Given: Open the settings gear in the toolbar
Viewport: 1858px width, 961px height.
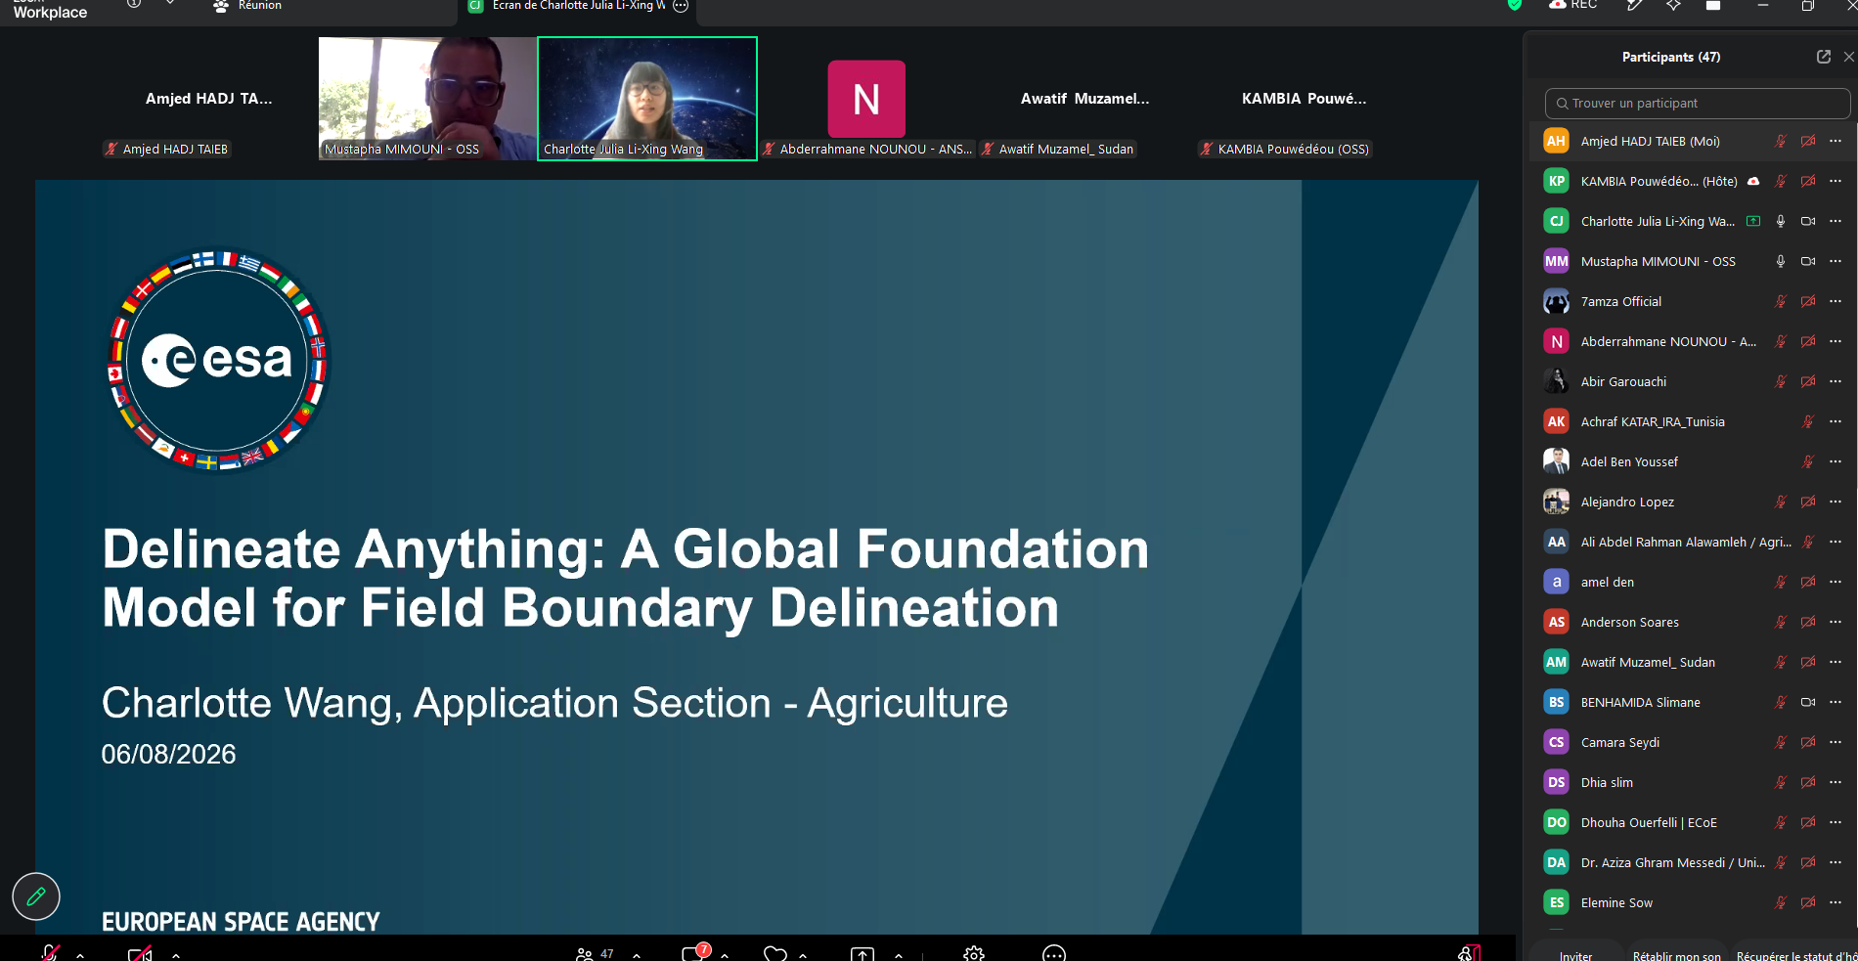Looking at the screenshot, I should point(974,954).
